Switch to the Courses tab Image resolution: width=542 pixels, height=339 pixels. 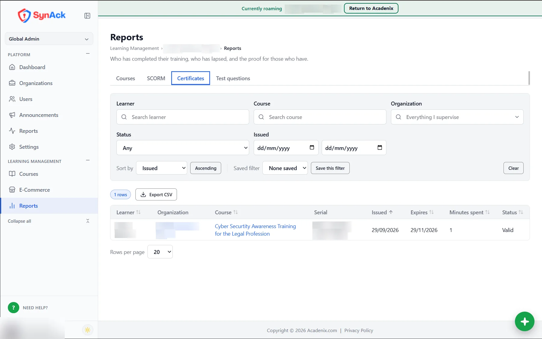click(125, 78)
